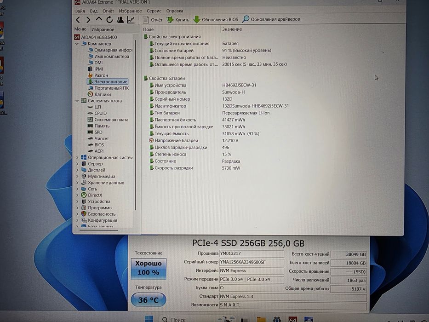Screen dimensions: 429x322
Task: Click the Отчёт report button
Action: click(153, 20)
